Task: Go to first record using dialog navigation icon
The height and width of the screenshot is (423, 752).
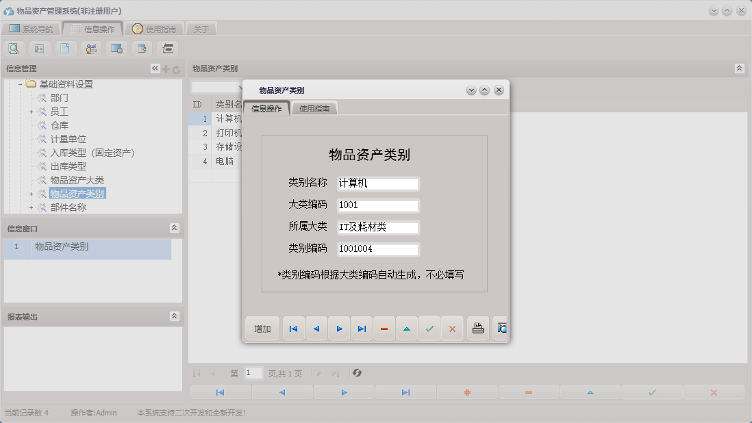Action: (293, 329)
